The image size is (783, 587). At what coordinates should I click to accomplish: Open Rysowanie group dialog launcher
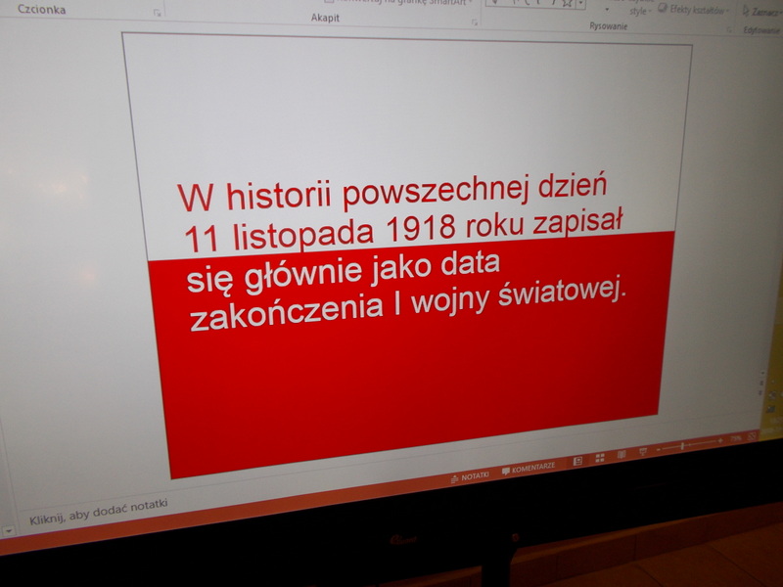pos(728,29)
